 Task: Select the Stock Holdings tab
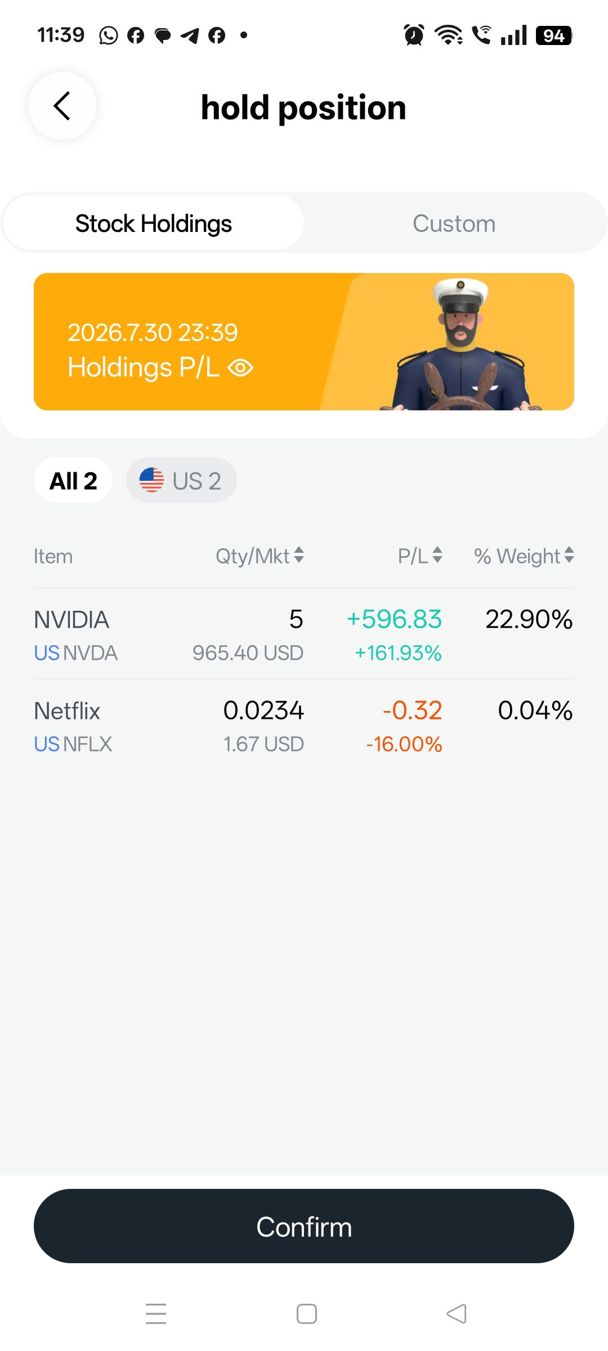(154, 223)
